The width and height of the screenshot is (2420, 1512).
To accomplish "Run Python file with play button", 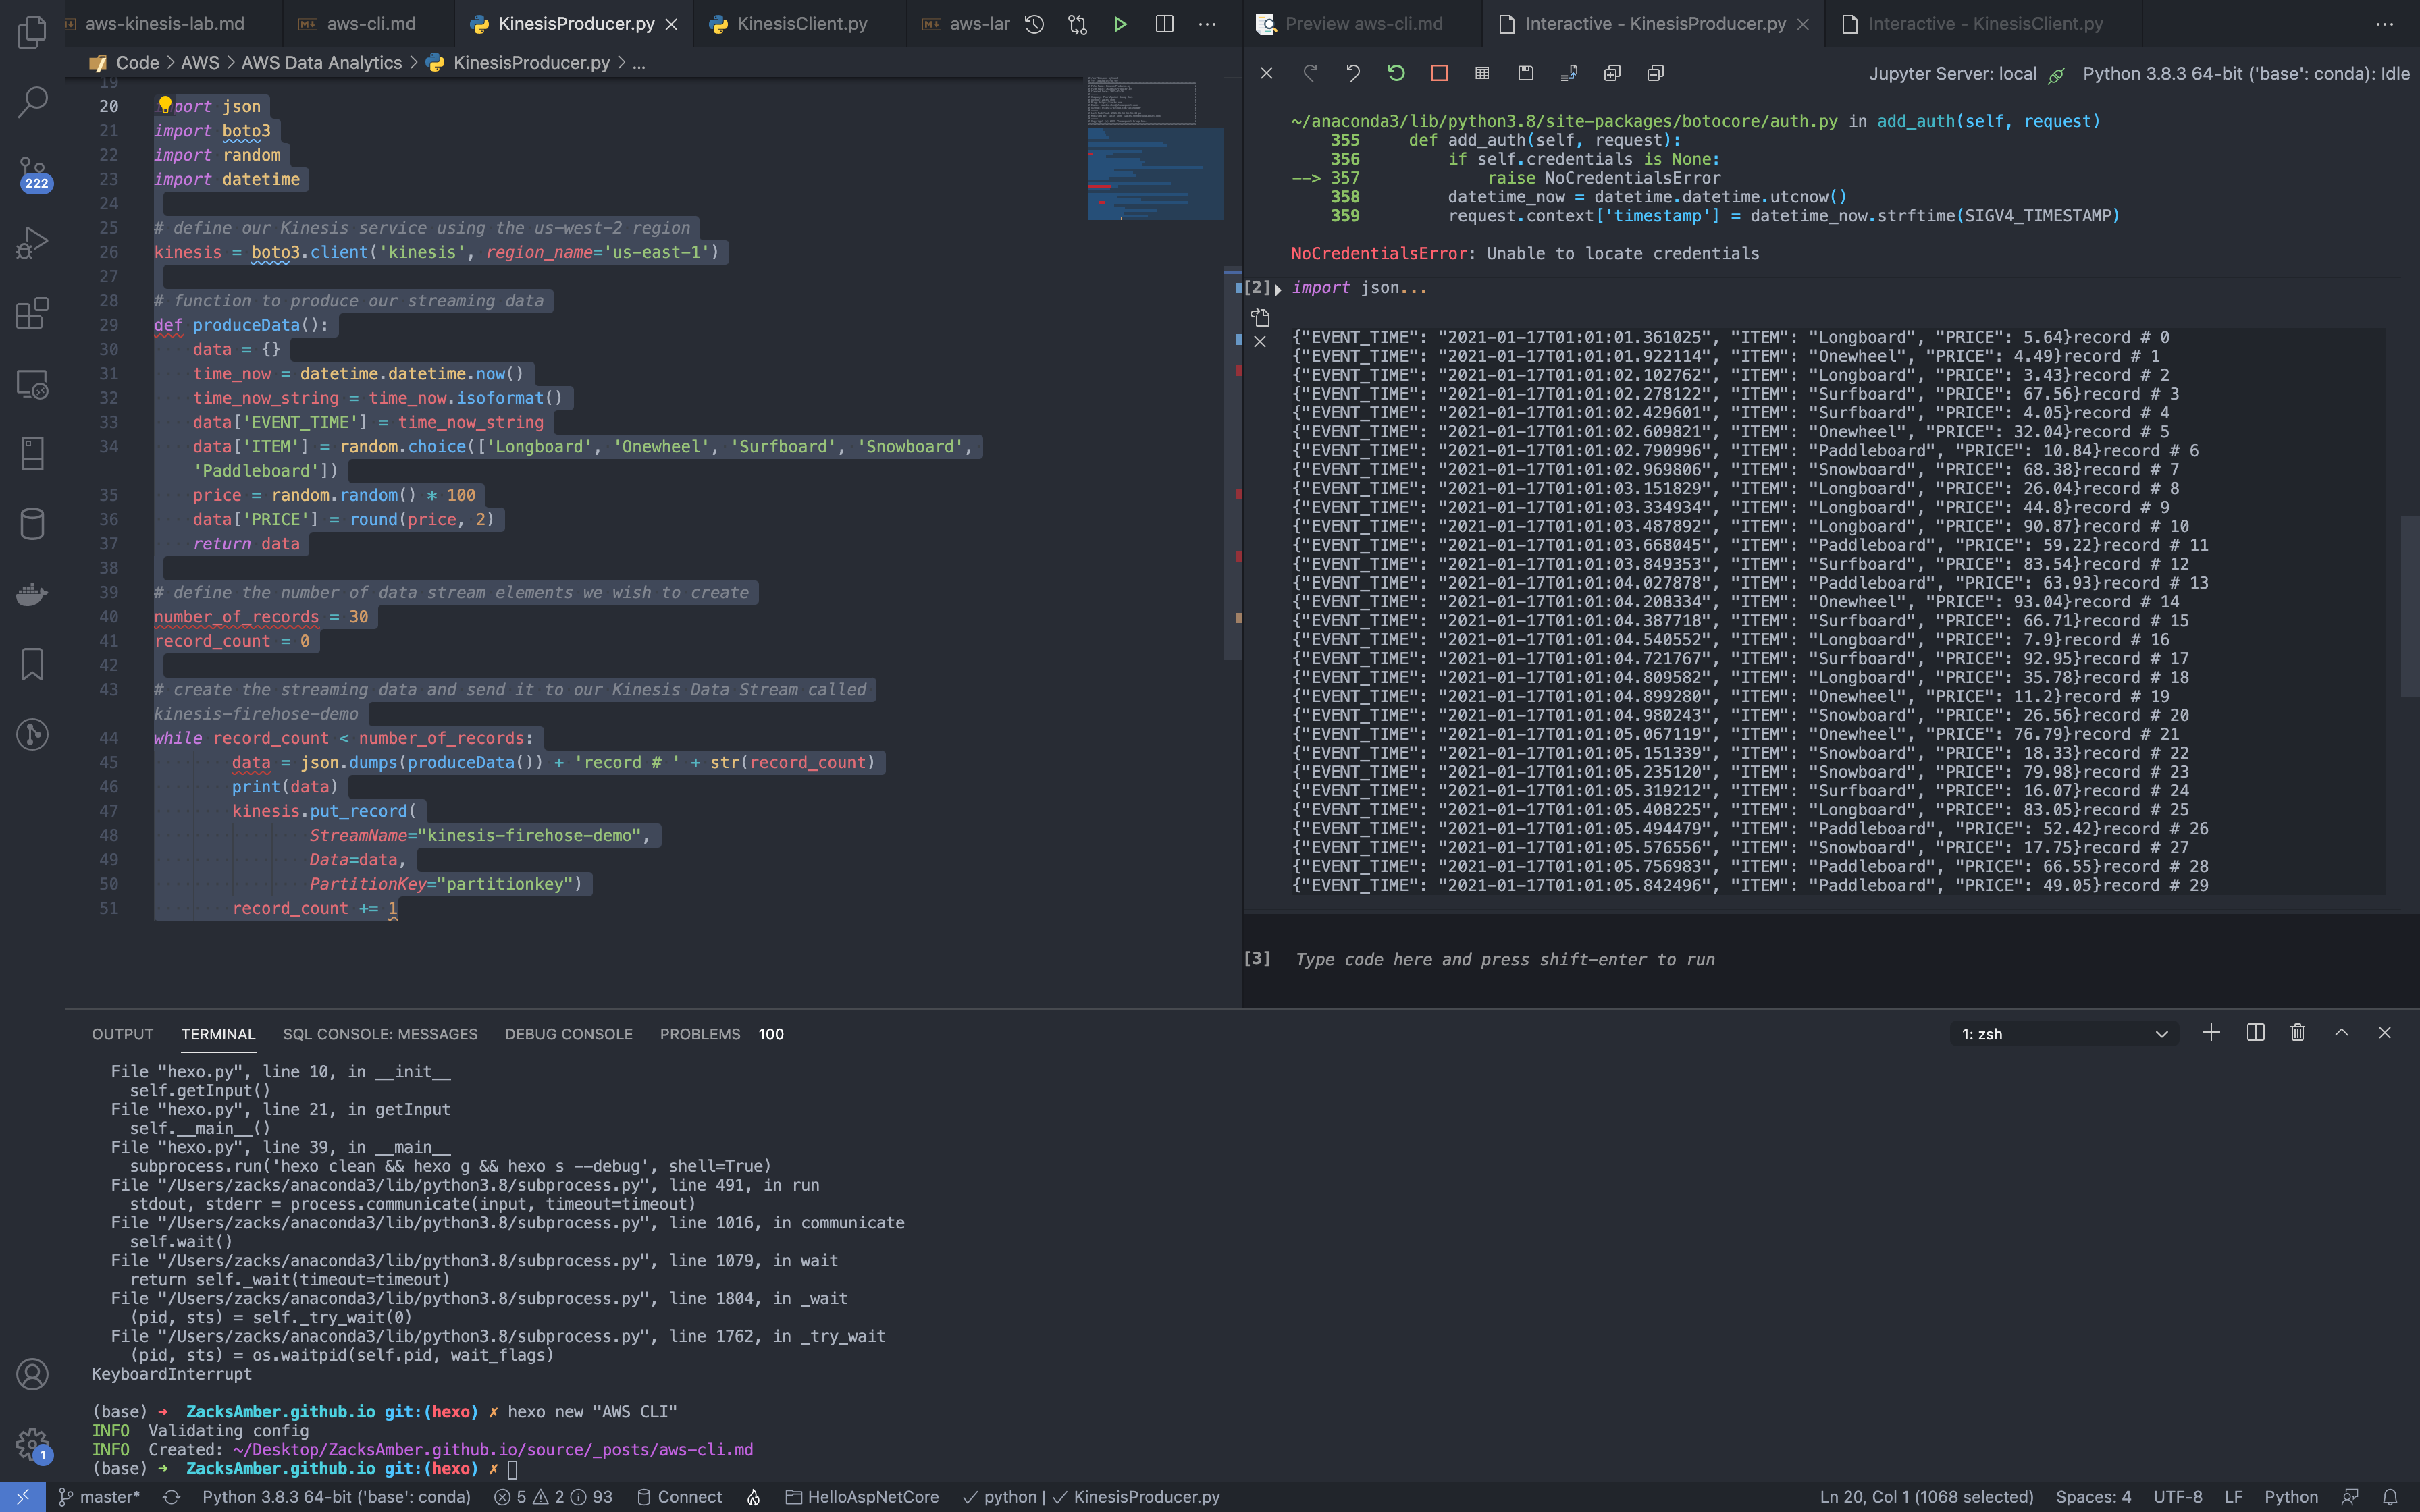I will [x=1120, y=24].
